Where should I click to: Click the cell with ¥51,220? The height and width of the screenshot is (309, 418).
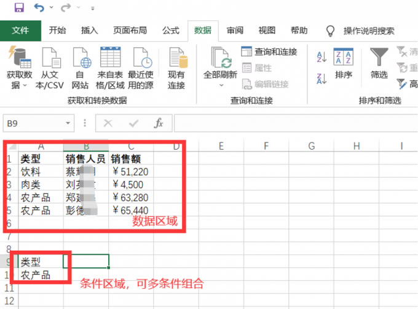click(131, 172)
